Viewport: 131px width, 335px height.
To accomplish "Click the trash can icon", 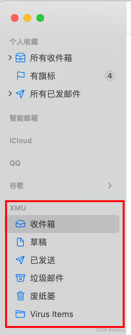I will coord(20,296).
